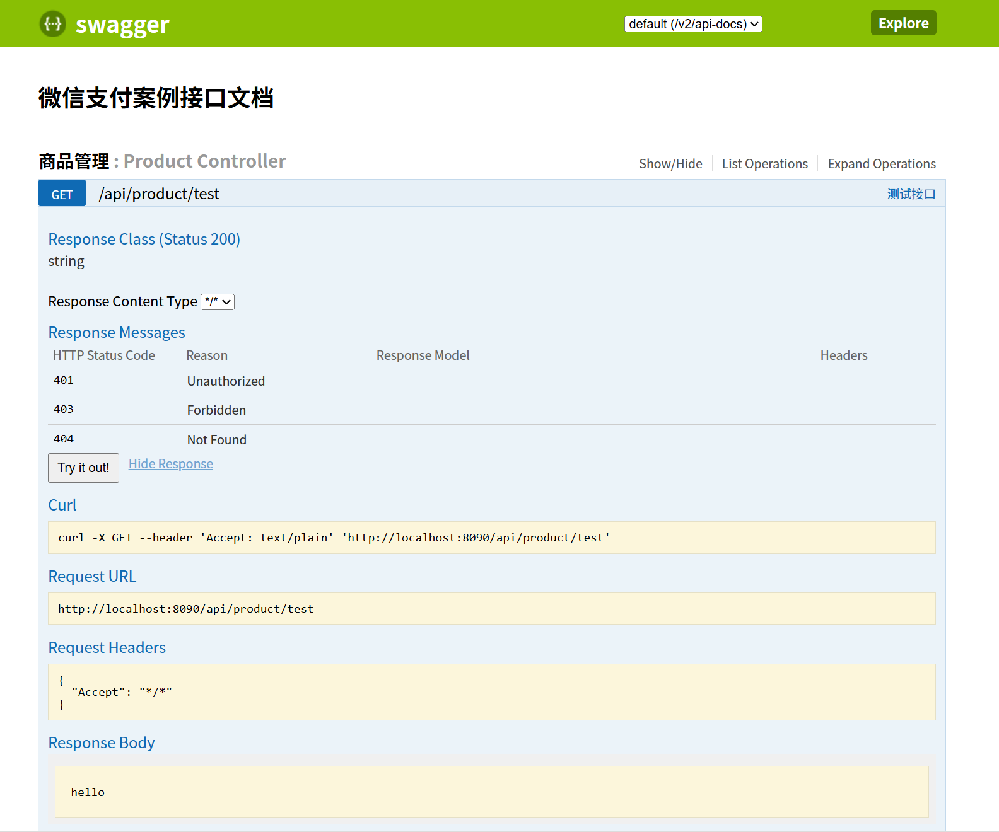Click the Request URL heading
999x832 pixels.
[92, 576]
